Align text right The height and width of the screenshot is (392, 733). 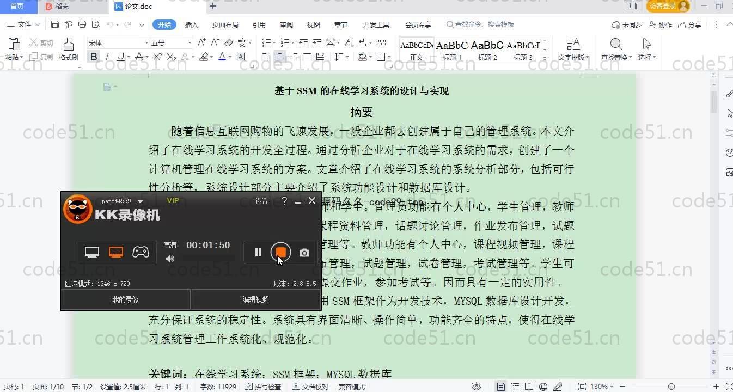294,57
